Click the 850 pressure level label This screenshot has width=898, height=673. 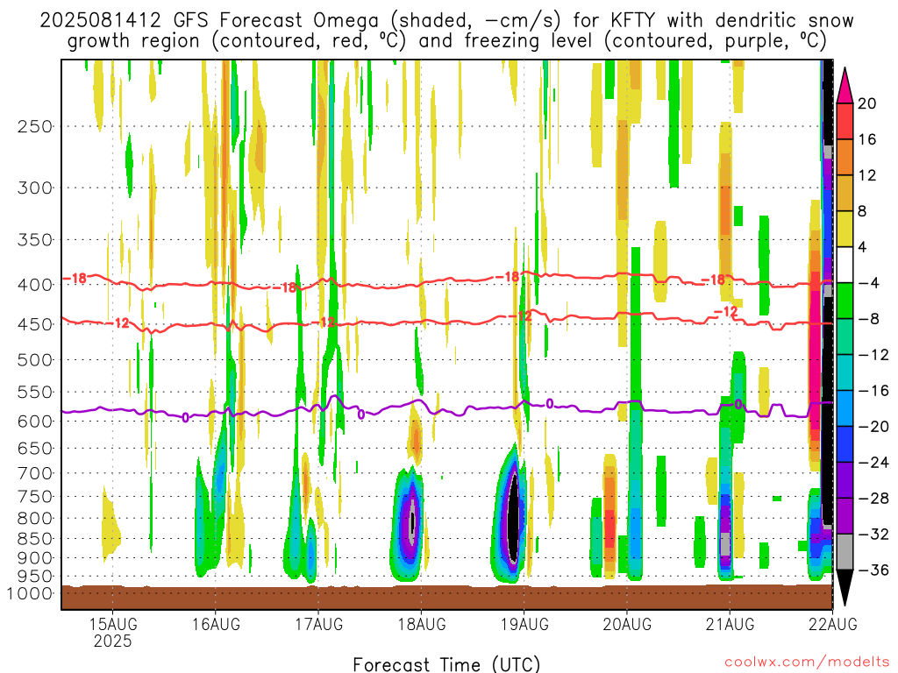pos(35,539)
